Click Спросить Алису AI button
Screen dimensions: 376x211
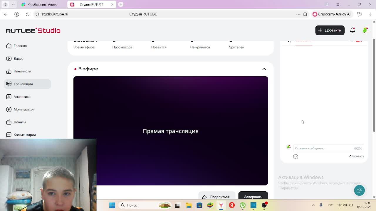tap(331, 14)
